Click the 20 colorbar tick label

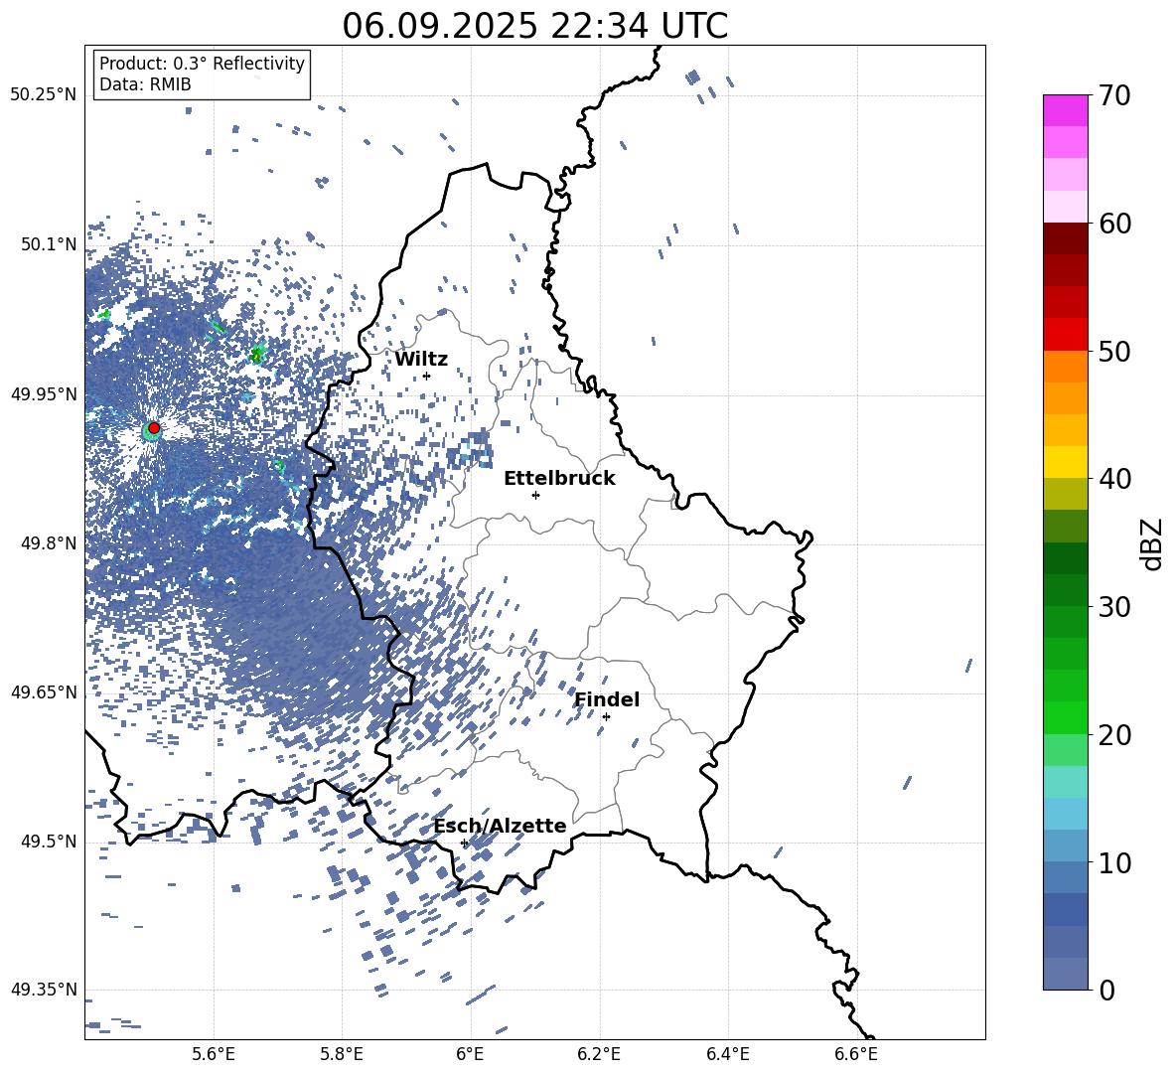1114,735
